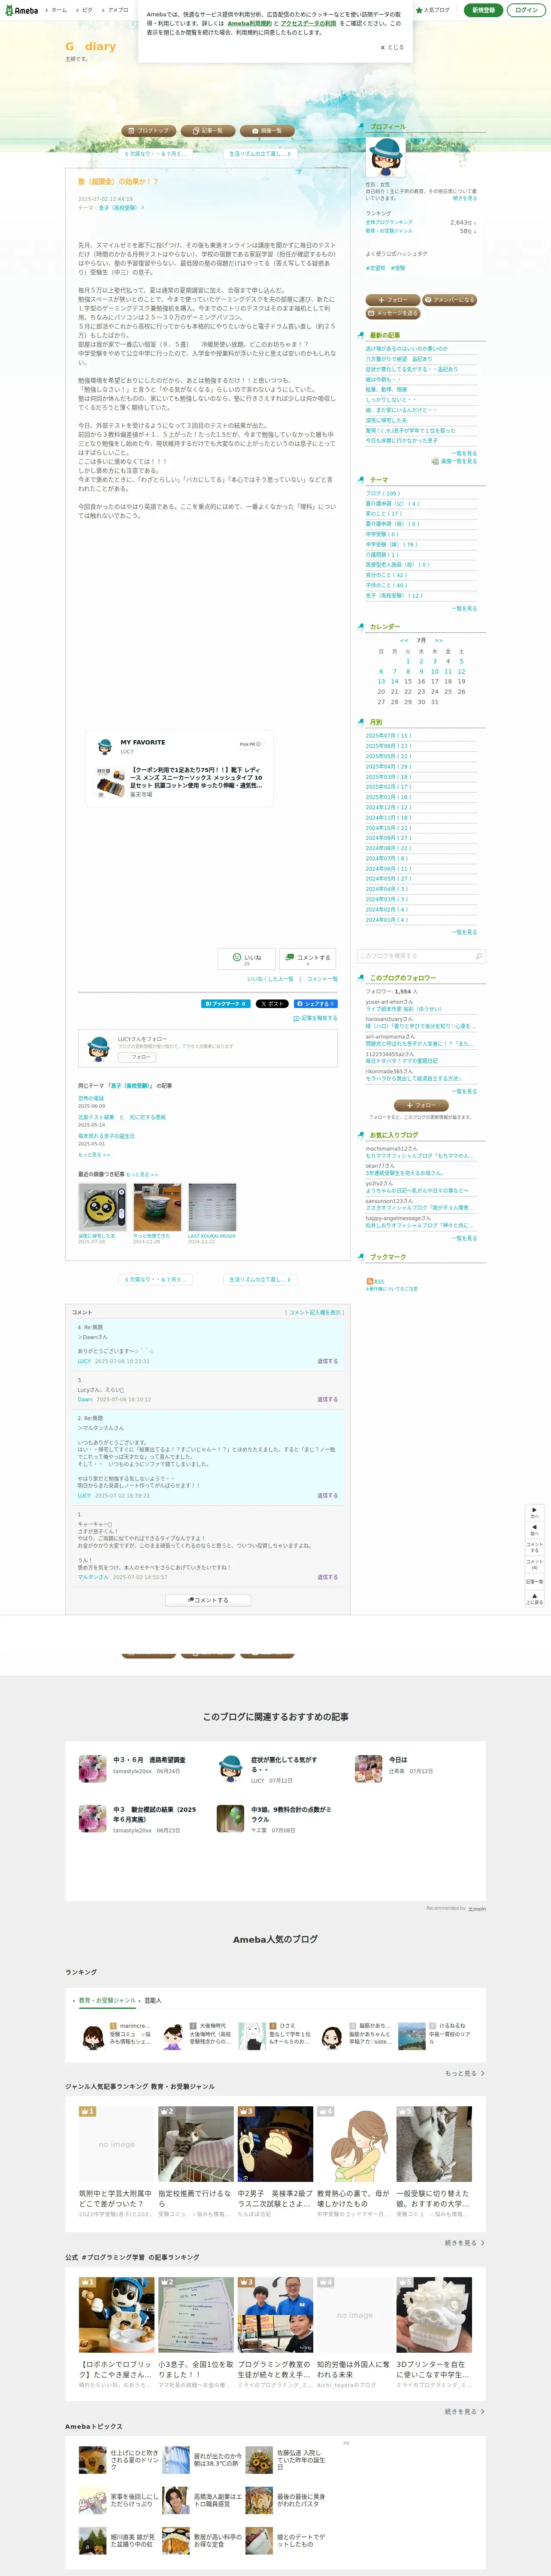Image resolution: width=551 pixels, height=2576 pixels.
Task: Show previous month in calendar
Action: pos(404,640)
